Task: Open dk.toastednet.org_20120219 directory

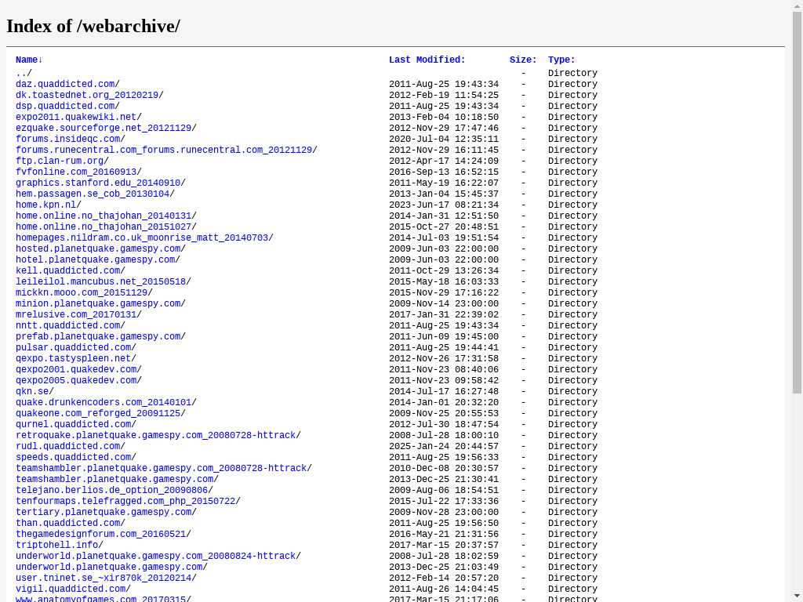Action: tap(87, 95)
